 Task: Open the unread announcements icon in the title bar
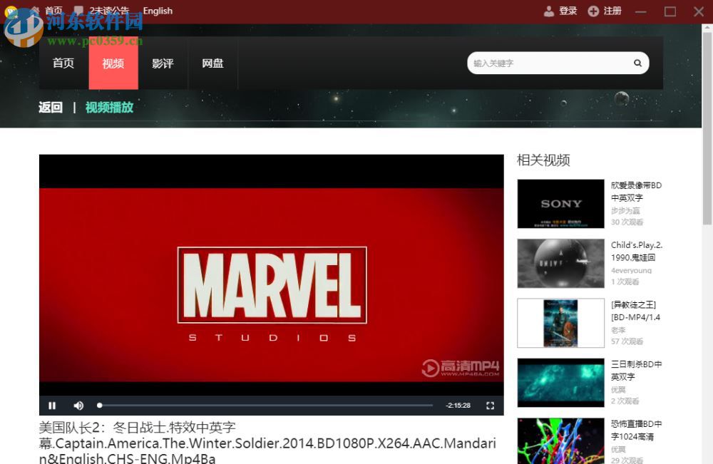tap(78, 10)
